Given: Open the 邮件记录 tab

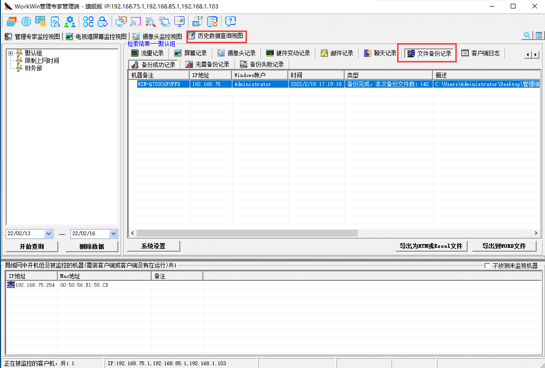Looking at the screenshot, I should [337, 53].
